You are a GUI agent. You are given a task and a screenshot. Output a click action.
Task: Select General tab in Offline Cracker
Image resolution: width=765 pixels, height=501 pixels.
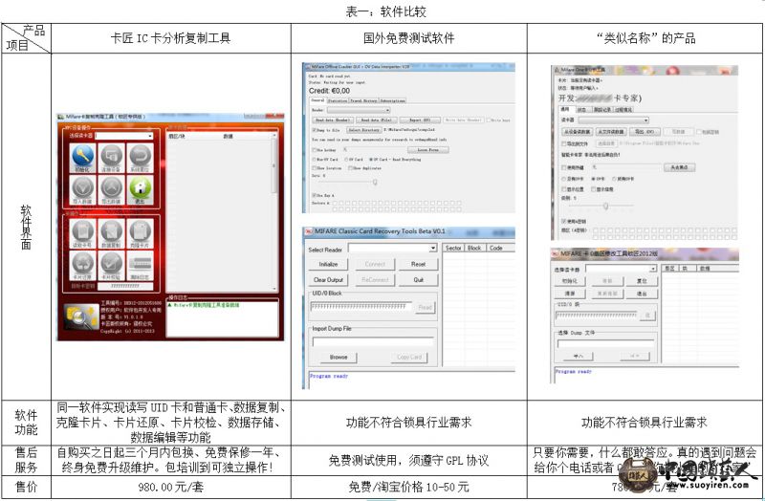(317, 100)
